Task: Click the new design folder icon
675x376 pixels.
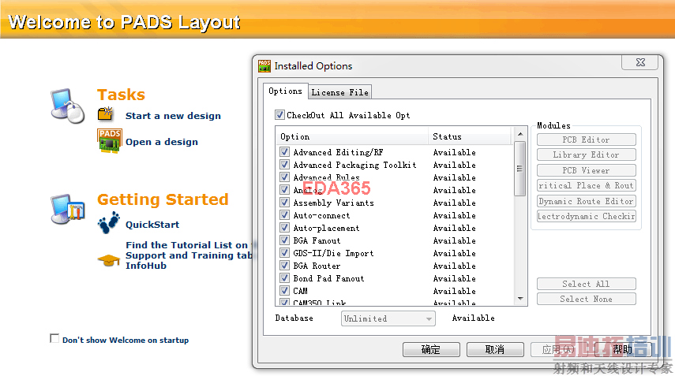Action: (x=106, y=114)
